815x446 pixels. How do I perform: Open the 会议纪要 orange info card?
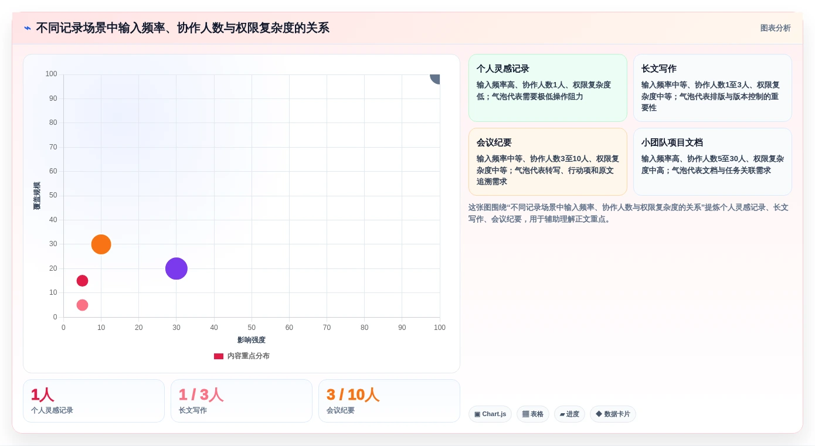click(x=548, y=162)
